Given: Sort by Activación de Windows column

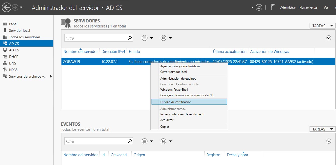Looking at the screenshot, I should click(270, 52).
